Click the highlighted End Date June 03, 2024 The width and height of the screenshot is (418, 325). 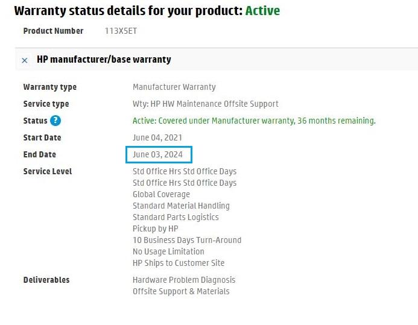(159, 155)
